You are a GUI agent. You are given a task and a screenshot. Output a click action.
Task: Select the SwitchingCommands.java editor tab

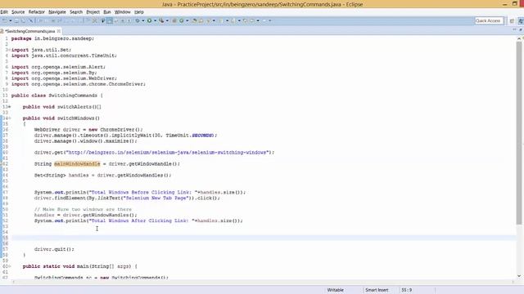pyautogui.click(x=30, y=31)
